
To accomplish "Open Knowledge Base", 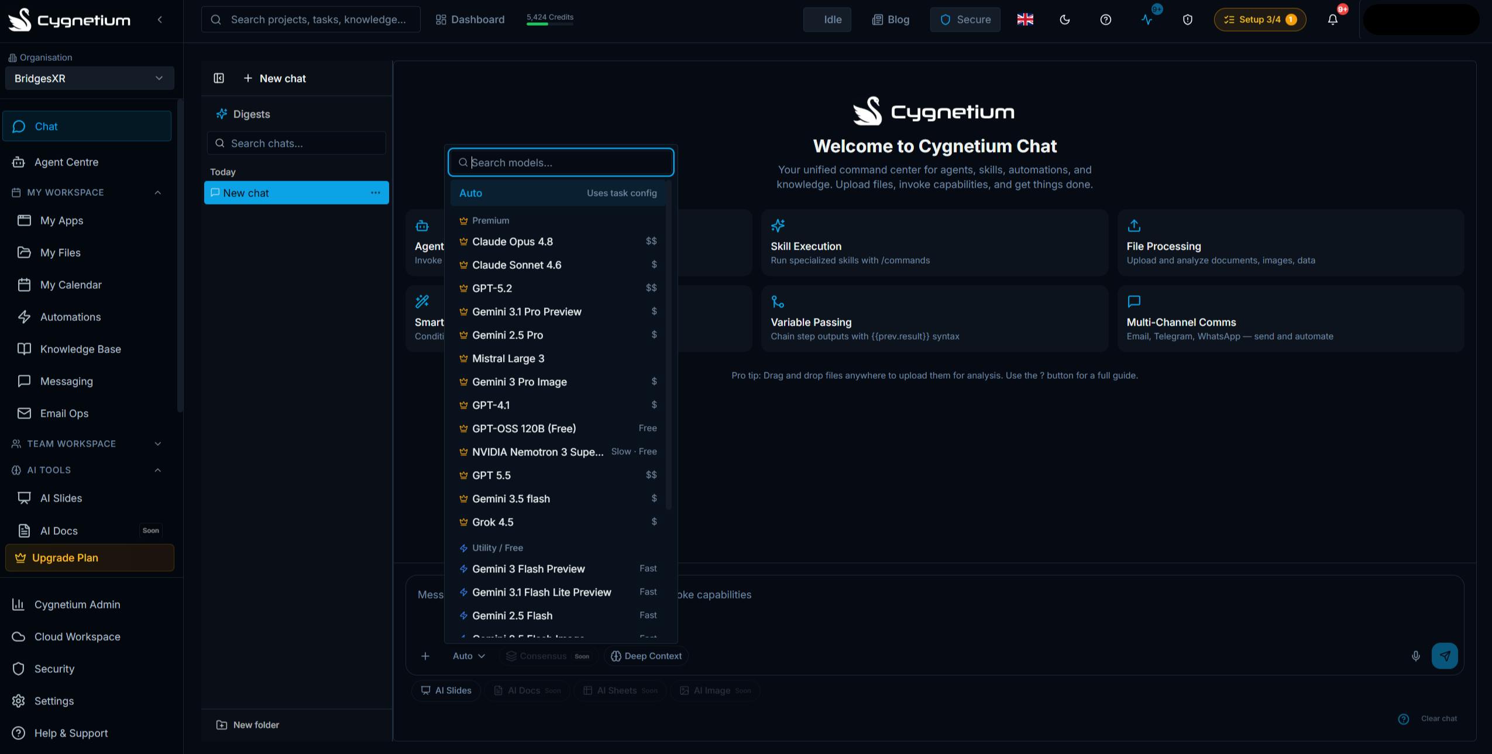I will click(87, 349).
